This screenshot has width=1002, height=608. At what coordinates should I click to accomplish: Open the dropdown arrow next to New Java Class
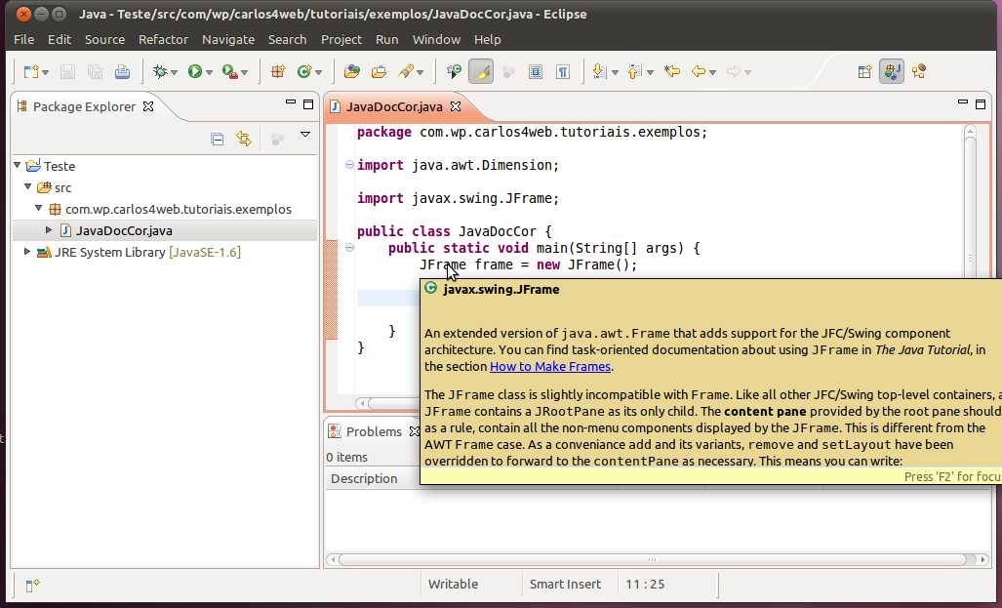tap(318, 73)
